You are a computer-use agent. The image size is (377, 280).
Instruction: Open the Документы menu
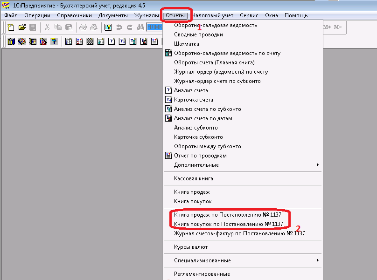coord(113,15)
